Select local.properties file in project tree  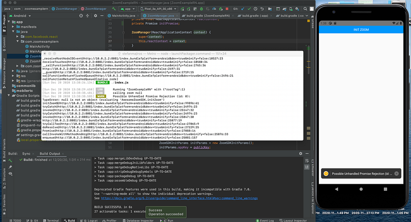tap(29, 140)
